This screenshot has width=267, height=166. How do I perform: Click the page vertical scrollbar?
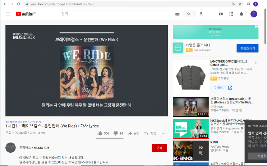click(265, 26)
